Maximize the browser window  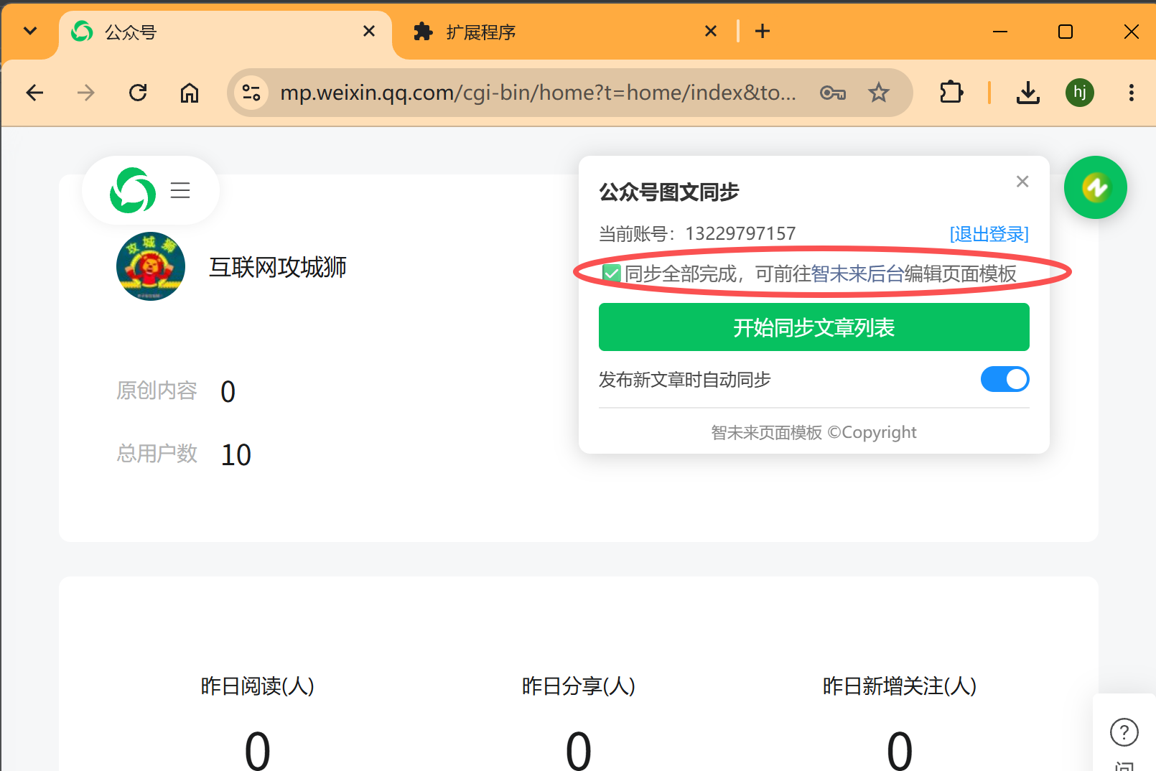click(x=1066, y=32)
